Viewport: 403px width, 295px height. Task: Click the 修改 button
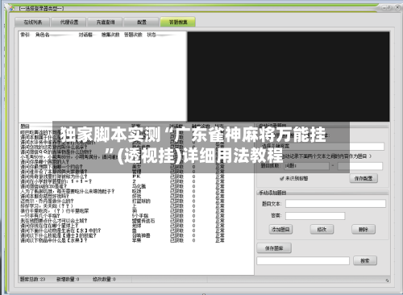322,230
